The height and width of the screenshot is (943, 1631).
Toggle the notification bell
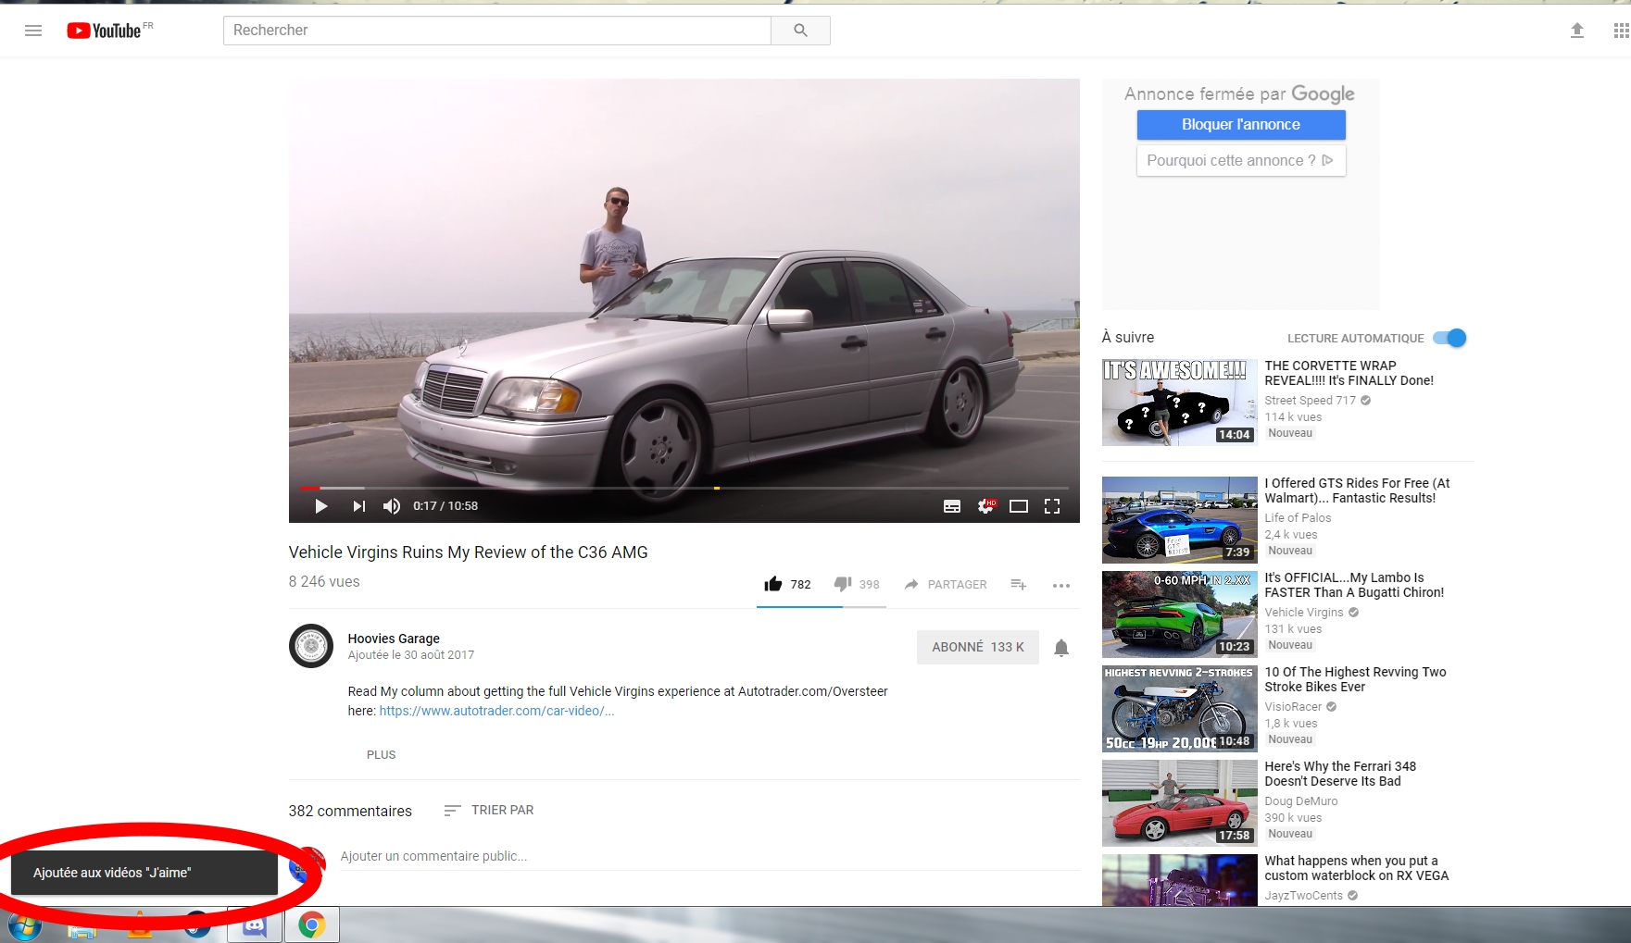1061,648
